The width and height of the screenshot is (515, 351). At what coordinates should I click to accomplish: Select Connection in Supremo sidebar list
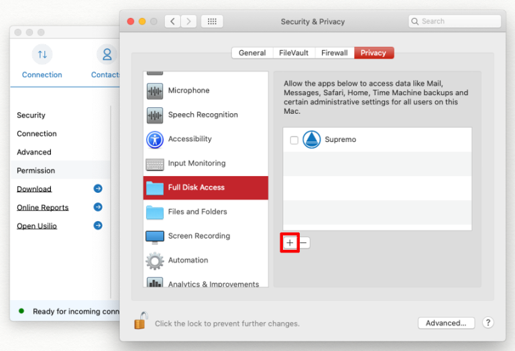tap(37, 133)
